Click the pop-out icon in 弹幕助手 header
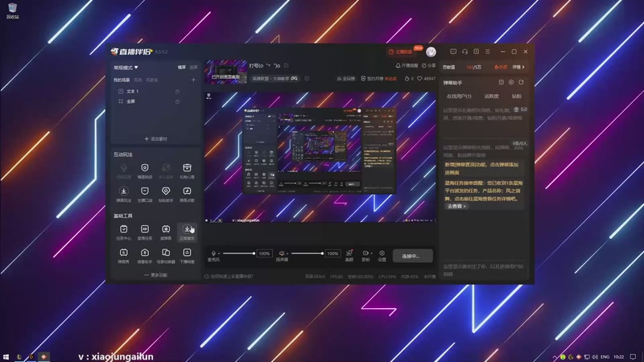Image resolution: width=644 pixels, height=362 pixels. pyautogui.click(x=521, y=82)
